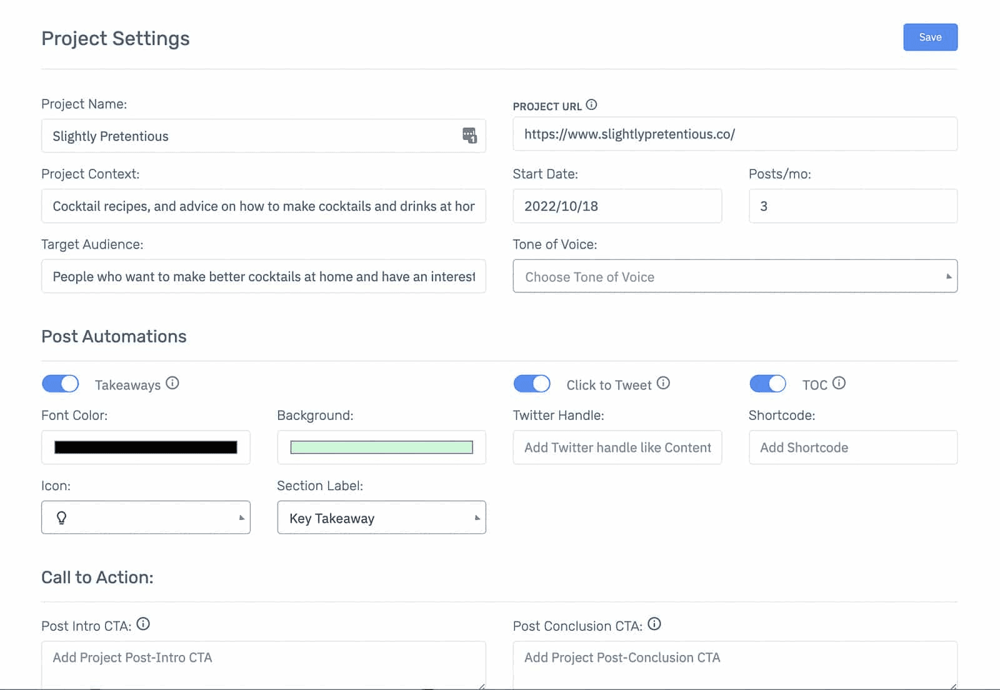Expand the Icon dropdown arrow
This screenshot has height=690, width=1000.
pyautogui.click(x=241, y=517)
